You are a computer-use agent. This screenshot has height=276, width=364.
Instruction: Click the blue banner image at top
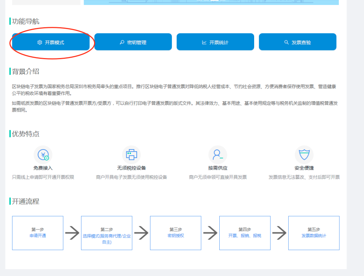click(x=211, y=2)
